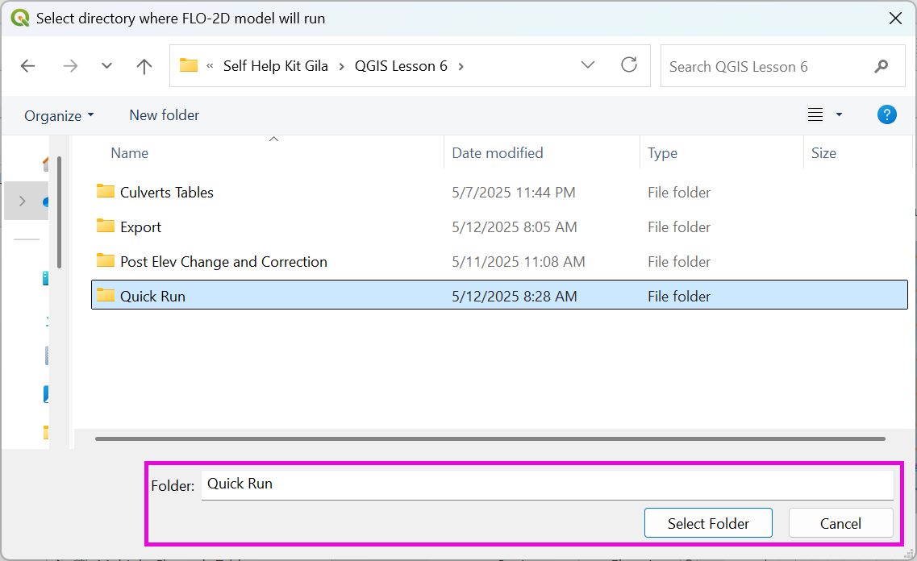Click the view layout list icon

(815, 115)
